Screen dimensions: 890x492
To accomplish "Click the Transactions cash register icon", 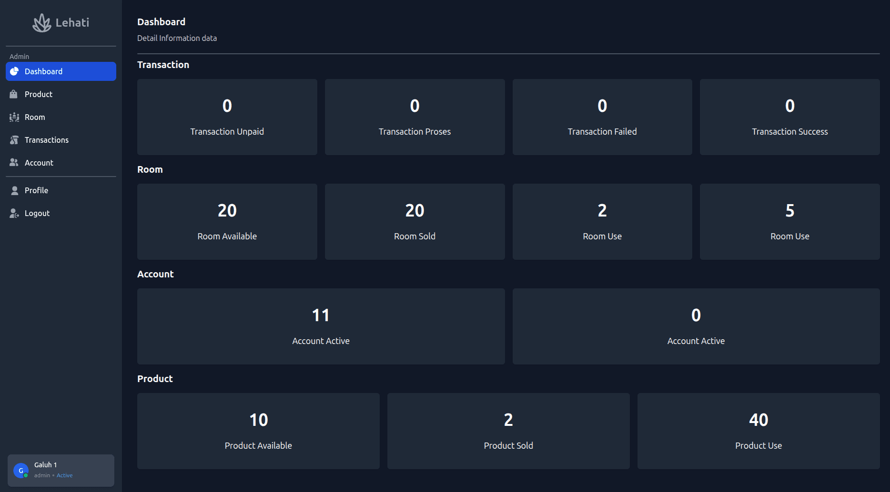I will tap(14, 140).
